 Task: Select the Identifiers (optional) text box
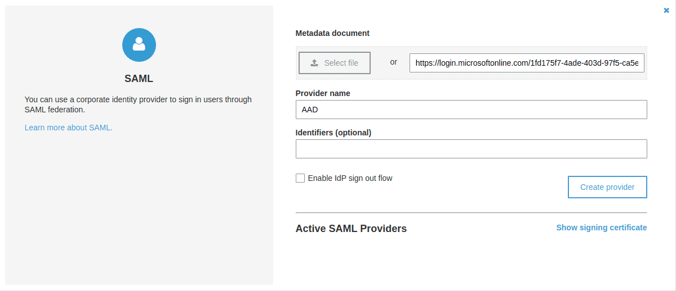coord(471,149)
